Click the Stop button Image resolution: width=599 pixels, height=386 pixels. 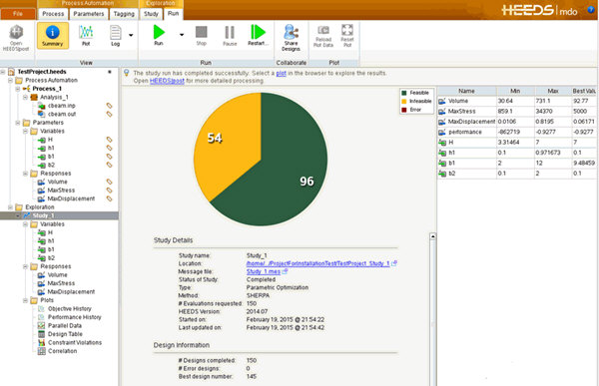coord(202,36)
